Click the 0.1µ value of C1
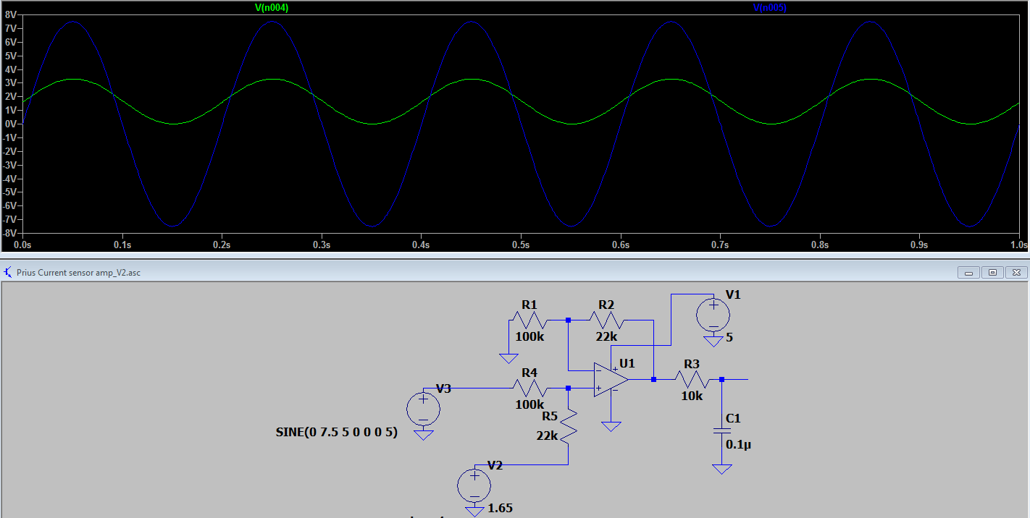 pyautogui.click(x=739, y=444)
